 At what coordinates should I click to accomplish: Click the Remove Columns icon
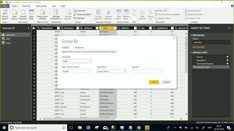109,15
